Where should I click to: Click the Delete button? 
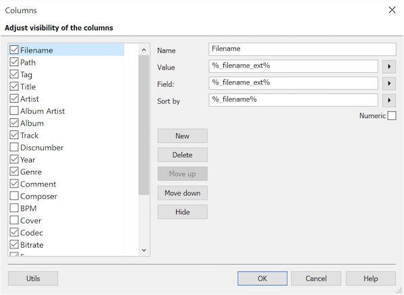pos(182,155)
